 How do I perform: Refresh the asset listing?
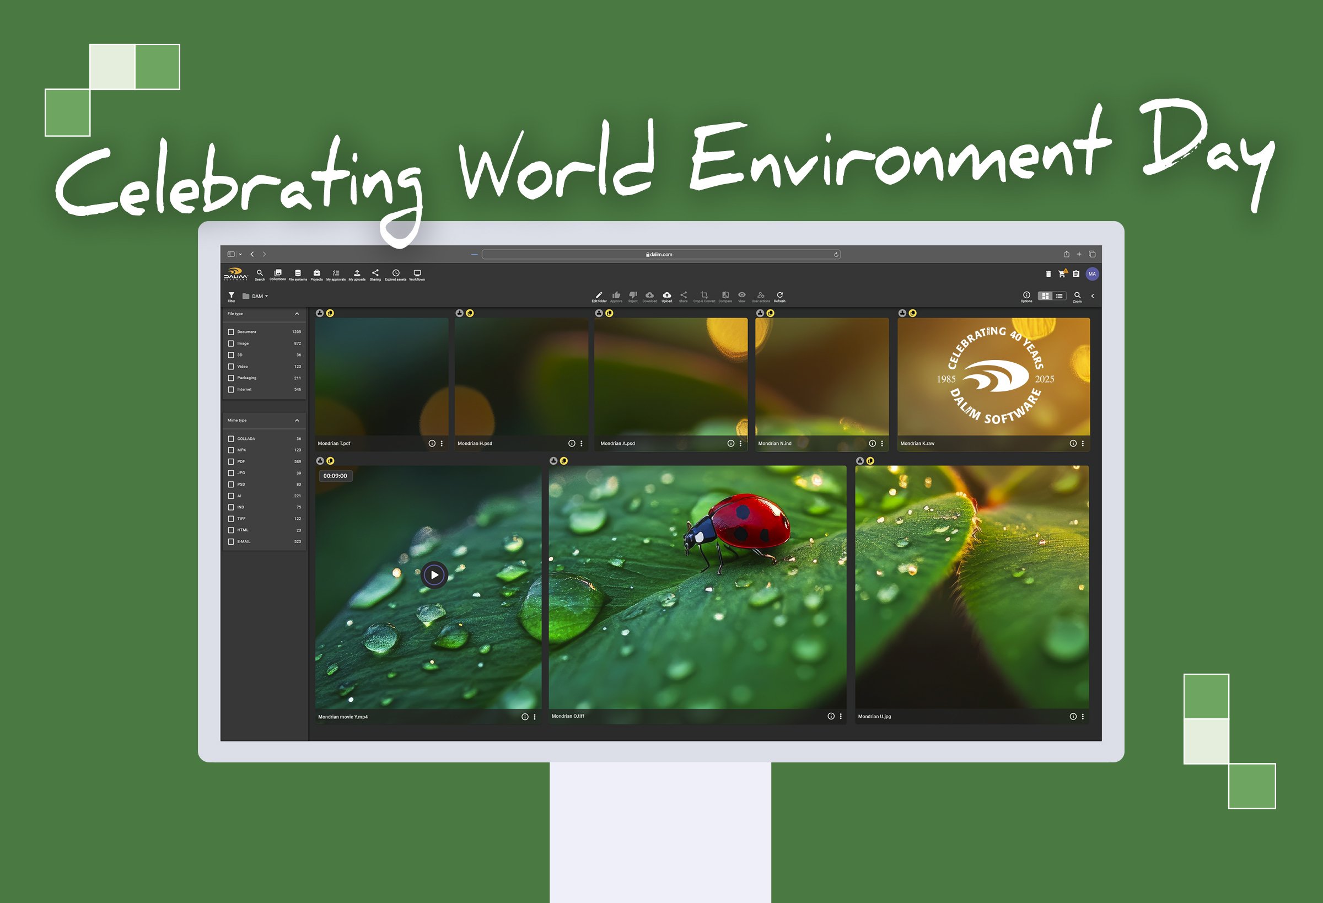click(x=780, y=297)
